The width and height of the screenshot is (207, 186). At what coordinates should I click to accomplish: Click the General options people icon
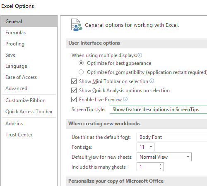(77, 25)
